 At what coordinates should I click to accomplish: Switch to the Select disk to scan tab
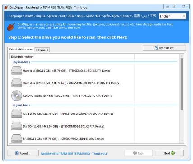tap(21, 50)
